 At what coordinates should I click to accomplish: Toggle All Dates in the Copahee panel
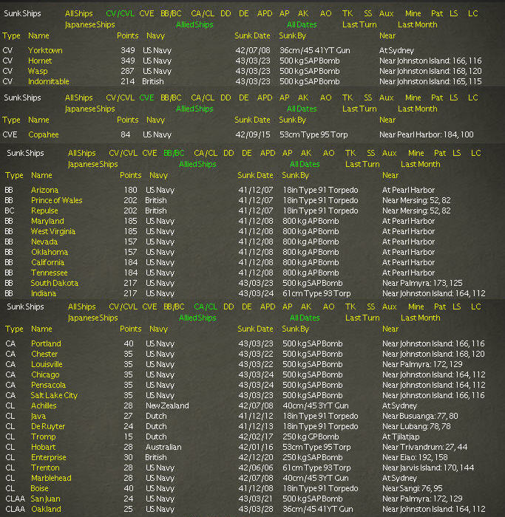[302, 109]
